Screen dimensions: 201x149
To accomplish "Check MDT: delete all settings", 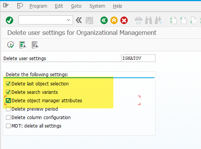I will click(8, 126).
